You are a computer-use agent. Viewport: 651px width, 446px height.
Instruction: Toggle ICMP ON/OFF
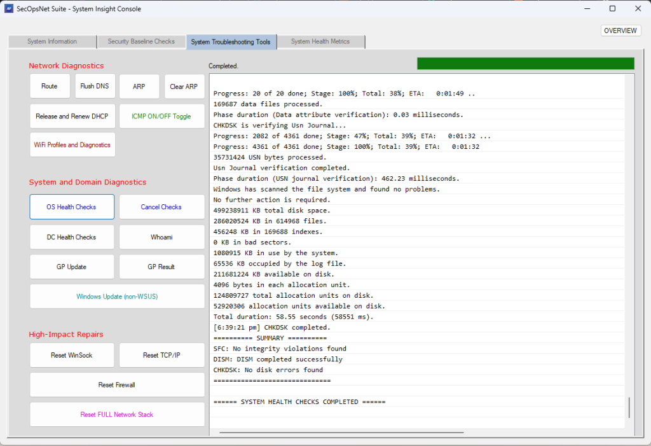[x=161, y=116]
